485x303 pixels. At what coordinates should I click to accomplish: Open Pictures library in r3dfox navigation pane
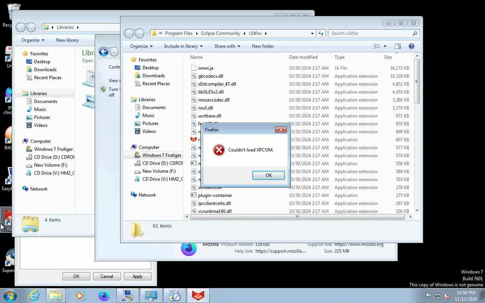point(150,123)
